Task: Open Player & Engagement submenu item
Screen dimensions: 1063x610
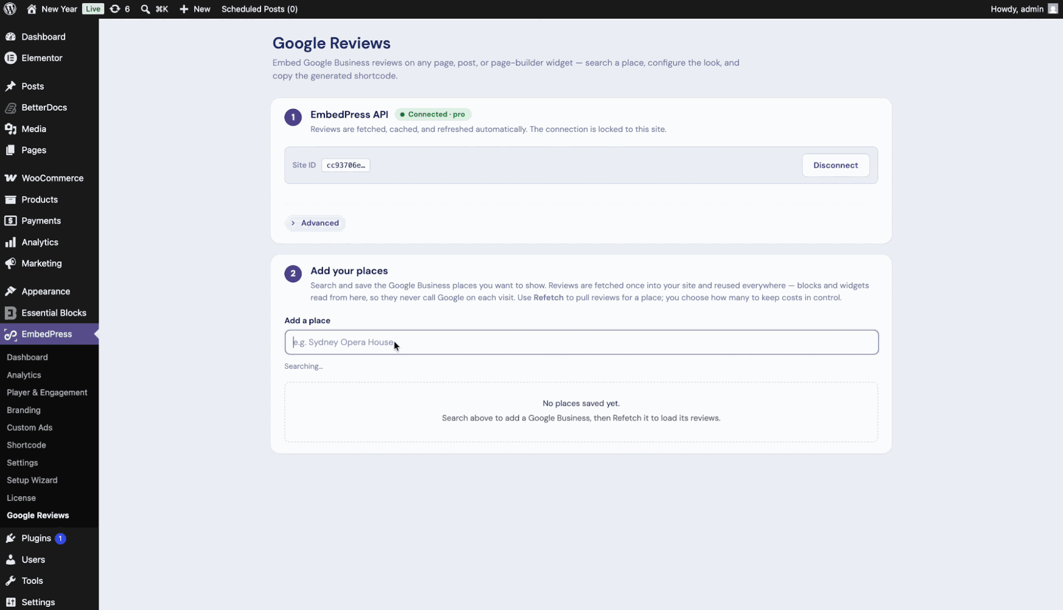Action: pyautogui.click(x=47, y=392)
